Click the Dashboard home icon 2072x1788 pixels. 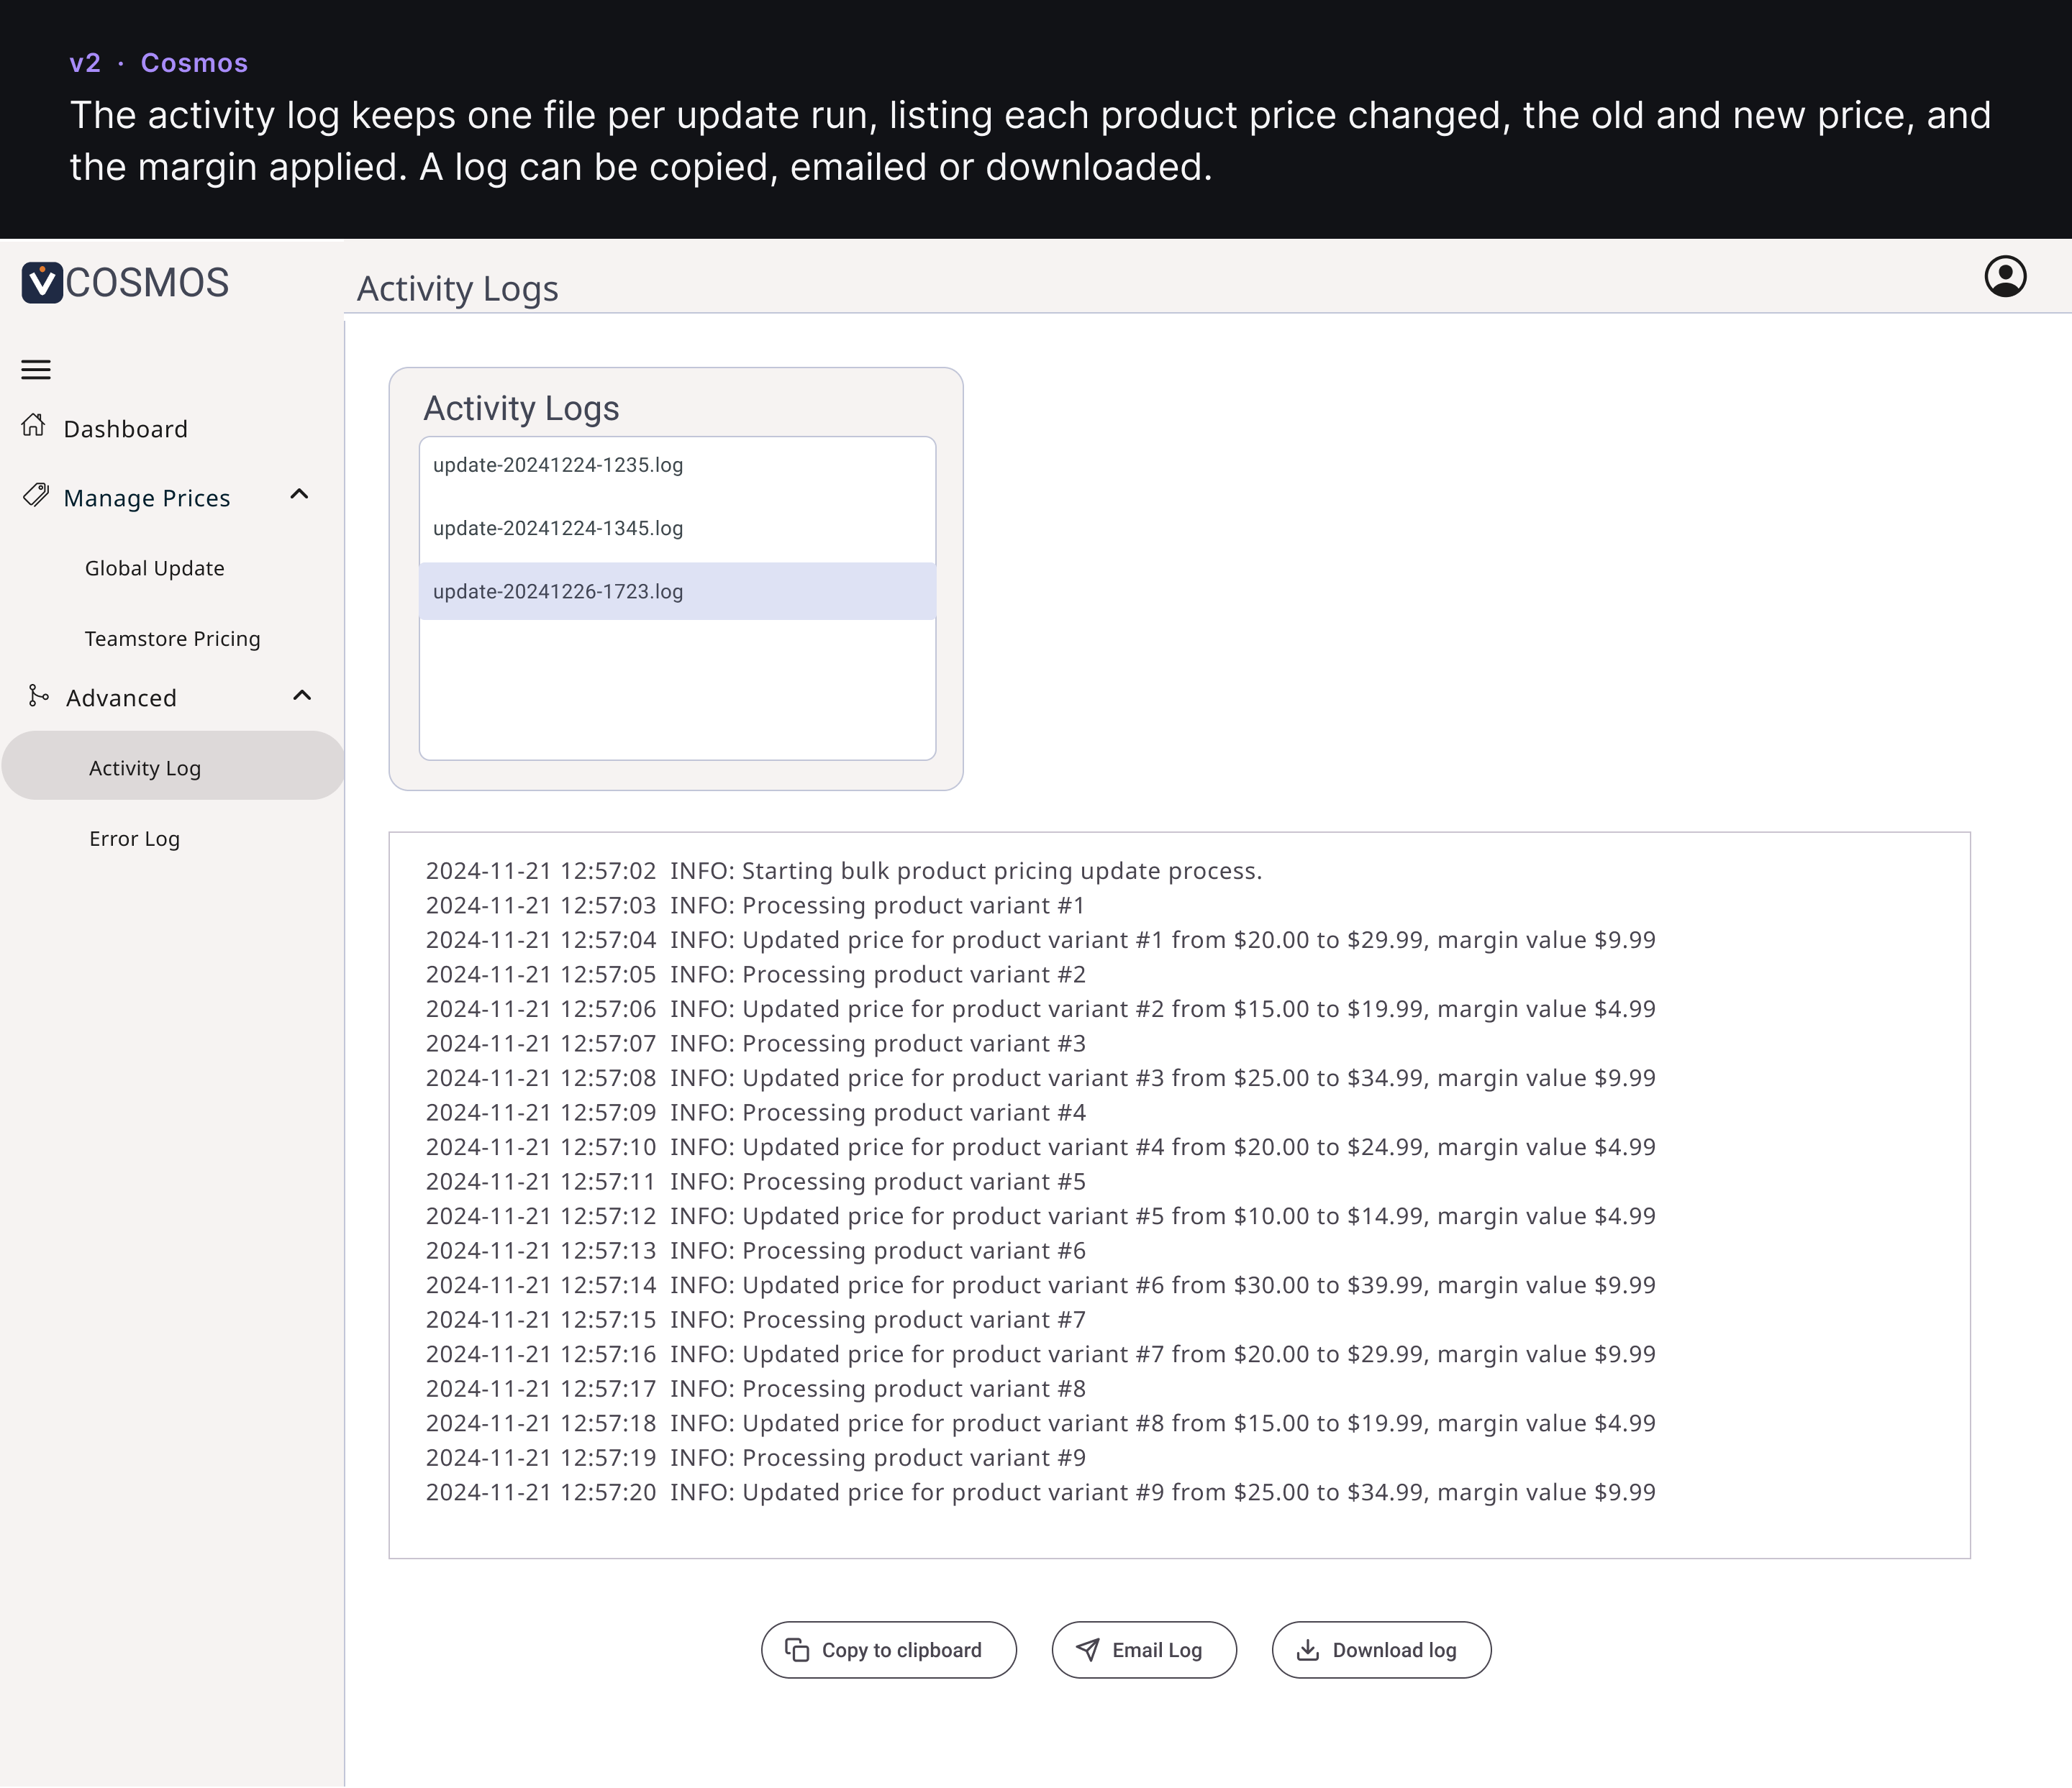33,426
